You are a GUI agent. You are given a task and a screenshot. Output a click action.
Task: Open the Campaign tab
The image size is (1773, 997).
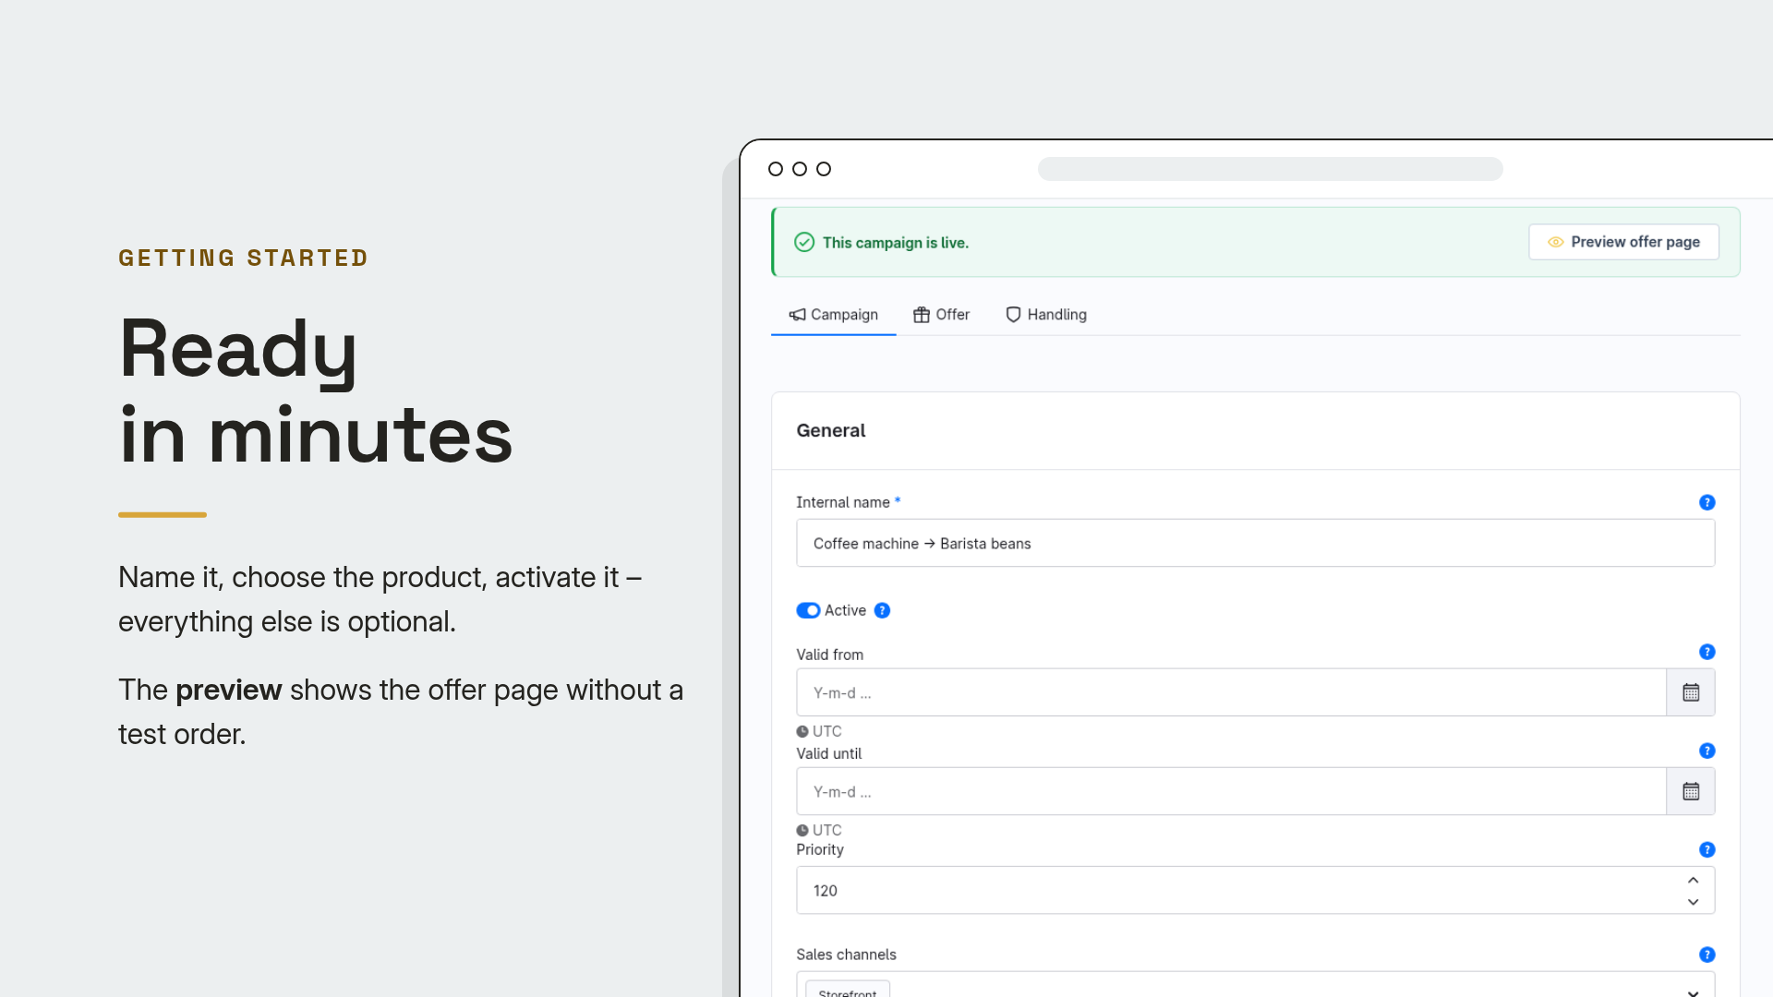coord(833,315)
